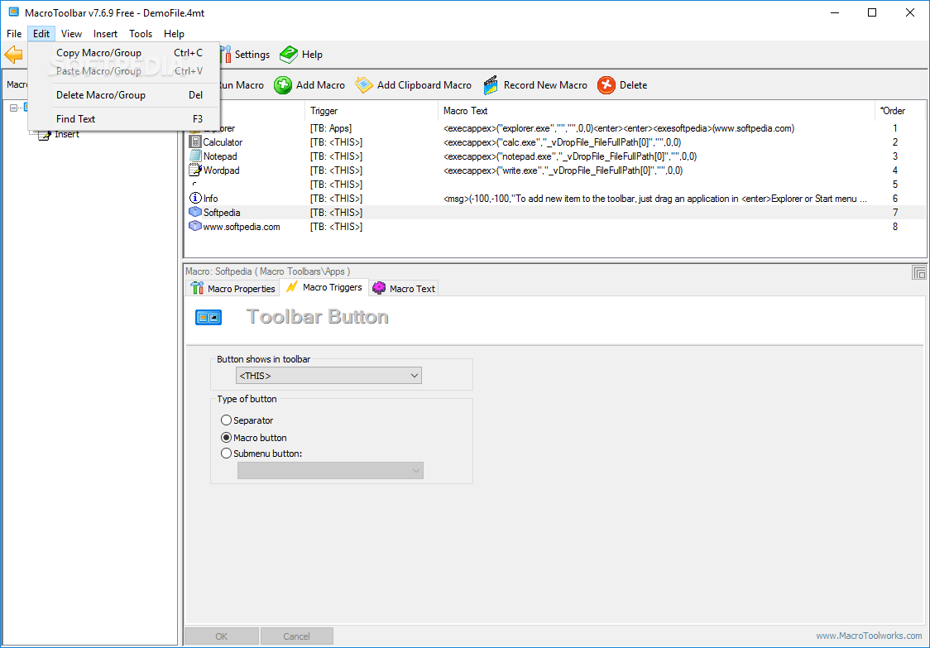The width and height of the screenshot is (930, 648).
Task: Click the Cancel button
Action: (x=296, y=636)
